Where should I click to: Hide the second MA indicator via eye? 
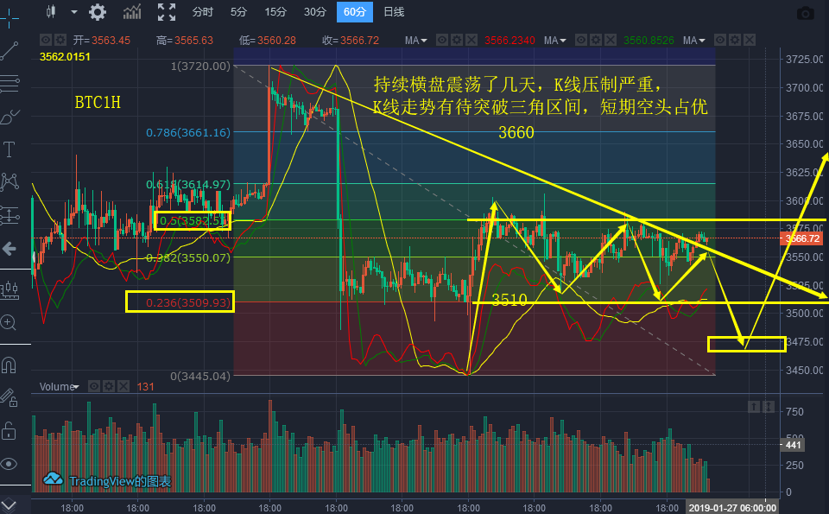tap(581, 40)
